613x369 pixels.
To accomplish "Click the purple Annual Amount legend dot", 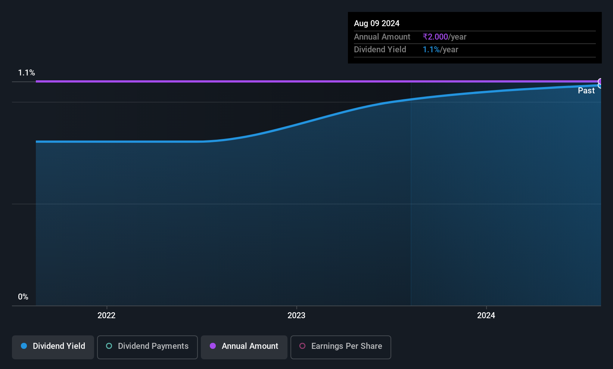I will click(213, 346).
